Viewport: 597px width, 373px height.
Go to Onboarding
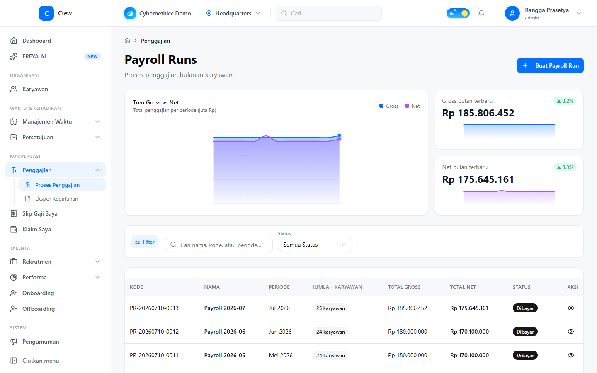pos(55,293)
